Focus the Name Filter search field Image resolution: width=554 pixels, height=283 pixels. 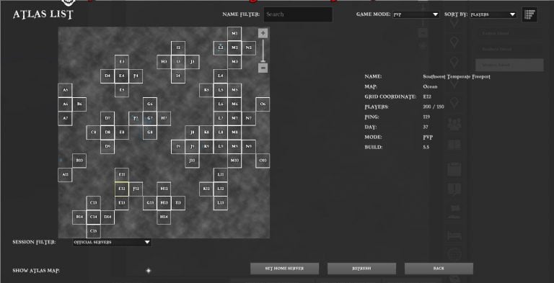[x=298, y=14]
